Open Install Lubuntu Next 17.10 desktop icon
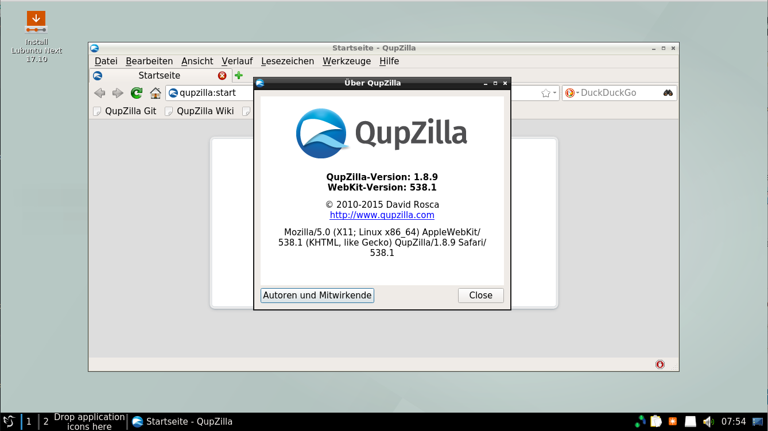The width and height of the screenshot is (768, 431). 36,37
